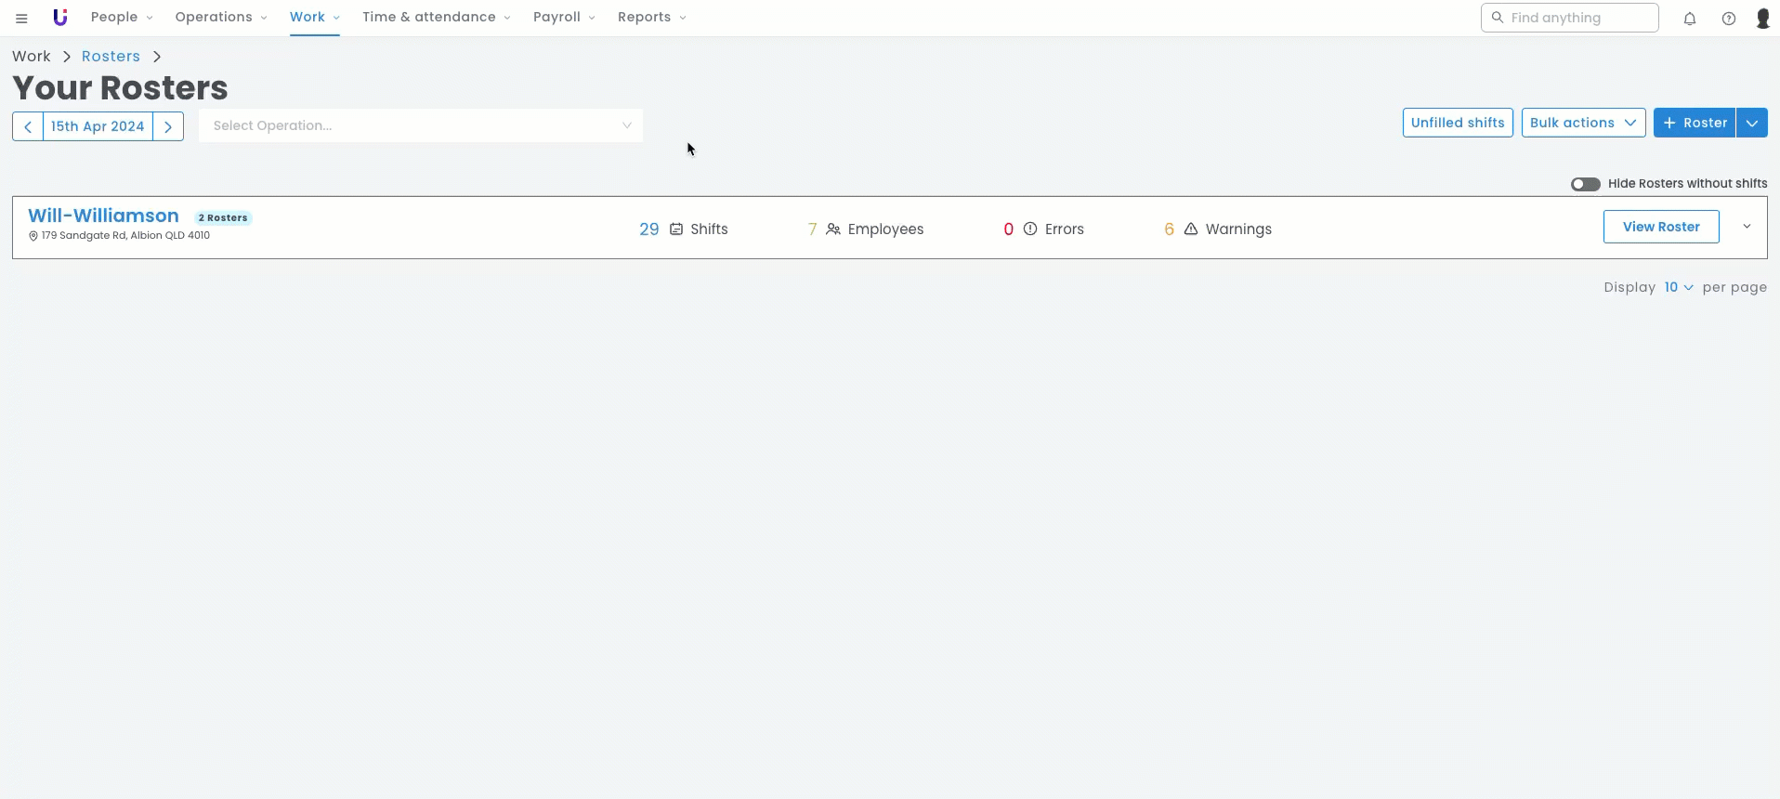The height and width of the screenshot is (799, 1780).
Task: Open the user profile avatar
Action: pyautogui.click(x=1762, y=19)
